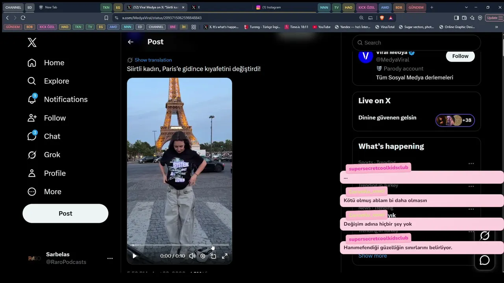Open the Brave Wallet icon
Screen dimensions: 504x283
464,18
